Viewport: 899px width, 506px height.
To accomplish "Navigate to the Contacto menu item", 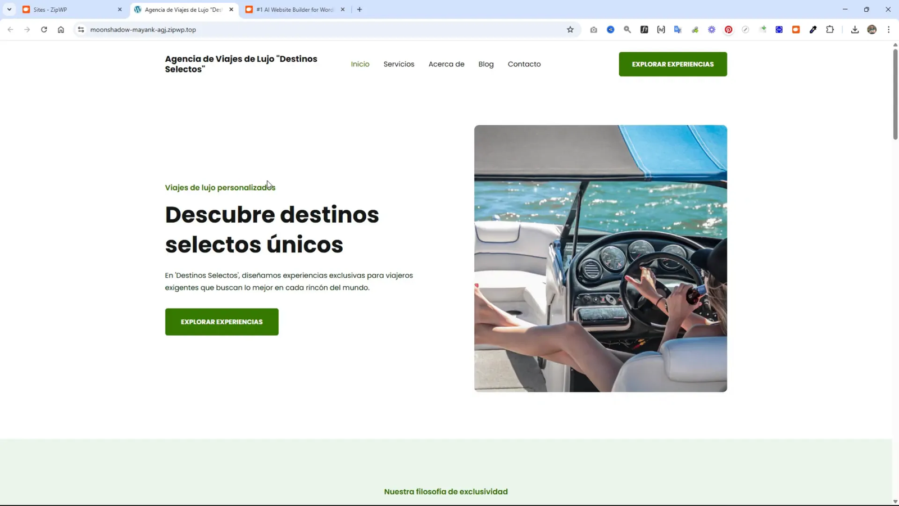I will (x=524, y=64).
